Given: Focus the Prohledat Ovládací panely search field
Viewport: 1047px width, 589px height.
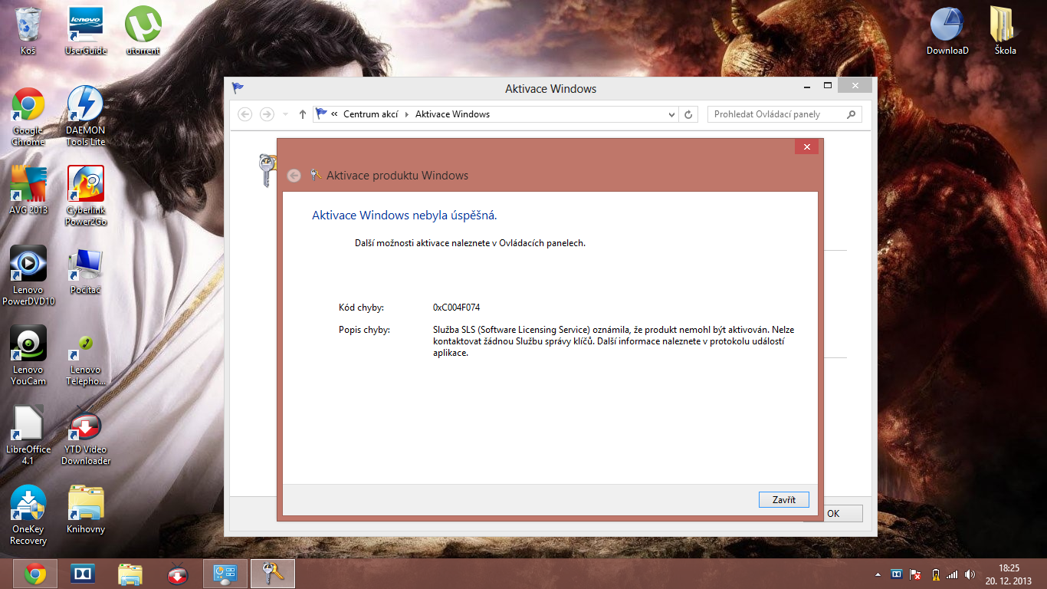Looking at the screenshot, I should pyautogui.click(x=785, y=114).
